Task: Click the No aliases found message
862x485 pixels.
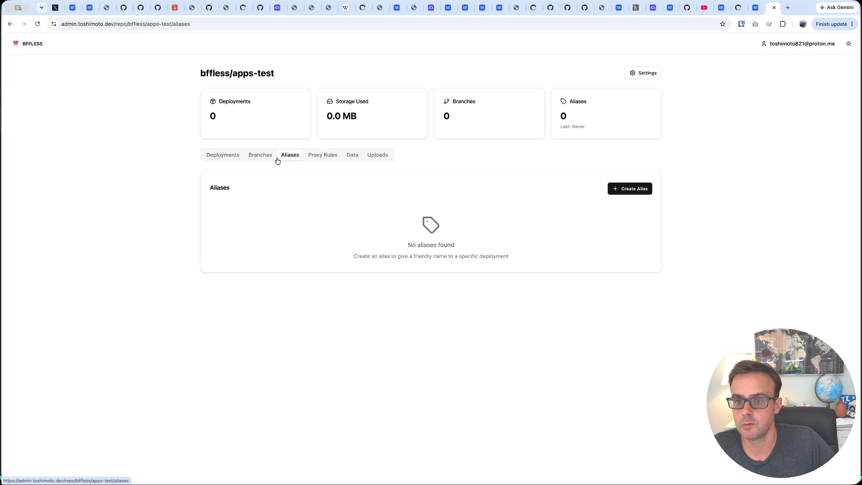Action: point(431,245)
